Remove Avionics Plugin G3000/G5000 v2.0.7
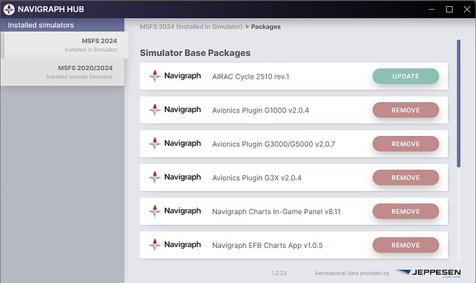Viewport: 476px width, 283px height. coord(406,144)
